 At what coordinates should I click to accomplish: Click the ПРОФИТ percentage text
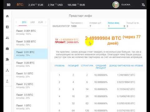(67, 42)
